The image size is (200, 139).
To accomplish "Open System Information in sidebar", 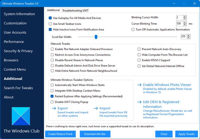I will pyautogui.click(x=19, y=14).
